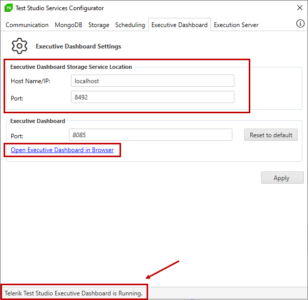The image size is (308, 300).
Task: Go to the Scheduling tab
Action: pyautogui.click(x=130, y=25)
